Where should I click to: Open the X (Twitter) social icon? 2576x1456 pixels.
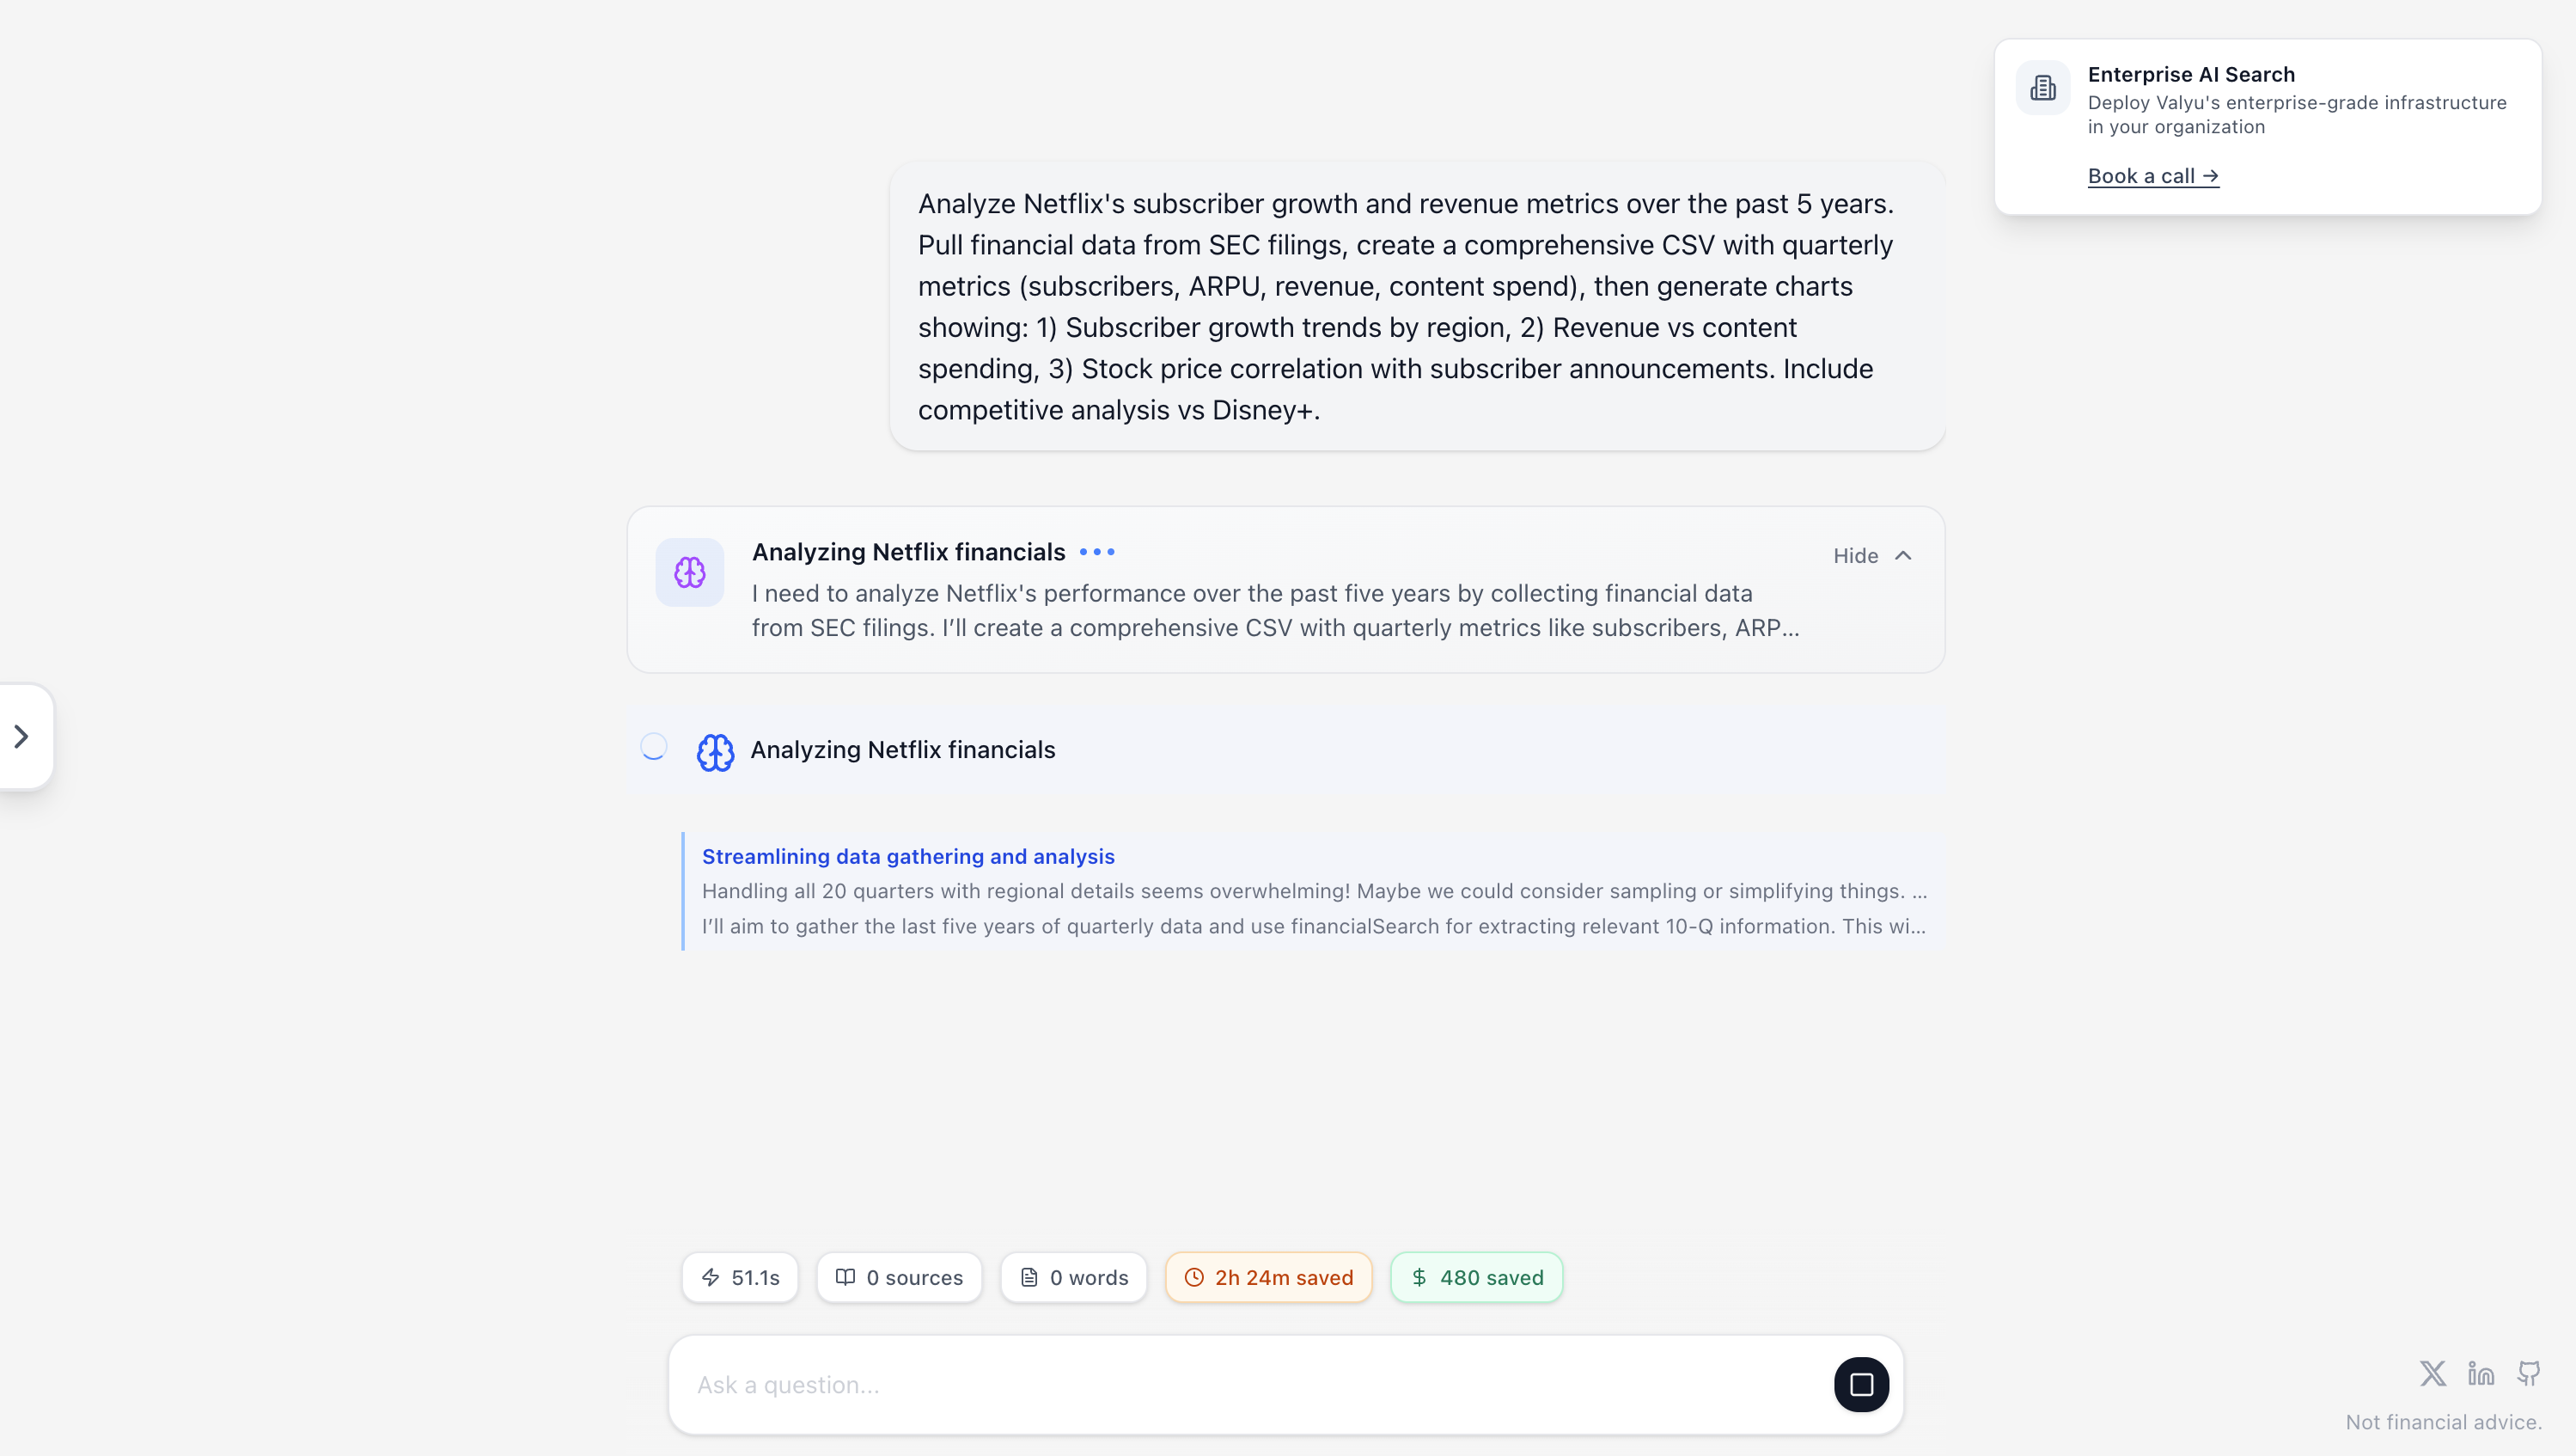(2432, 1373)
